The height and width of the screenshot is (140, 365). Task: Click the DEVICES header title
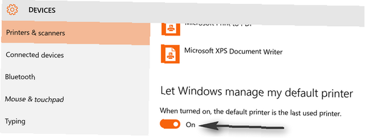click(x=42, y=11)
